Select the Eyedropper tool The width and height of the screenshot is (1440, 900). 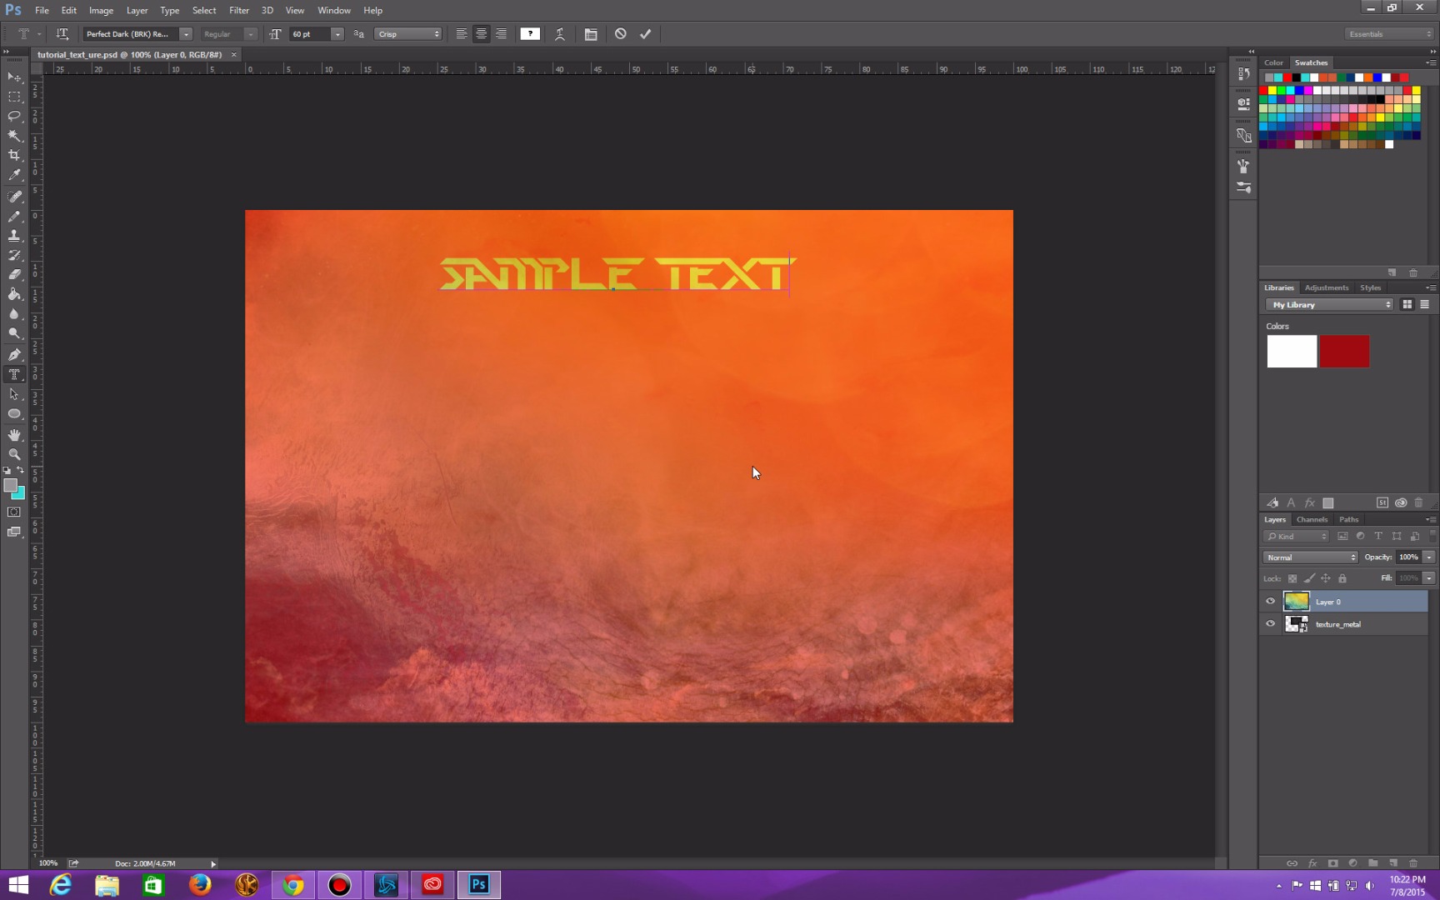[x=14, y=175]
